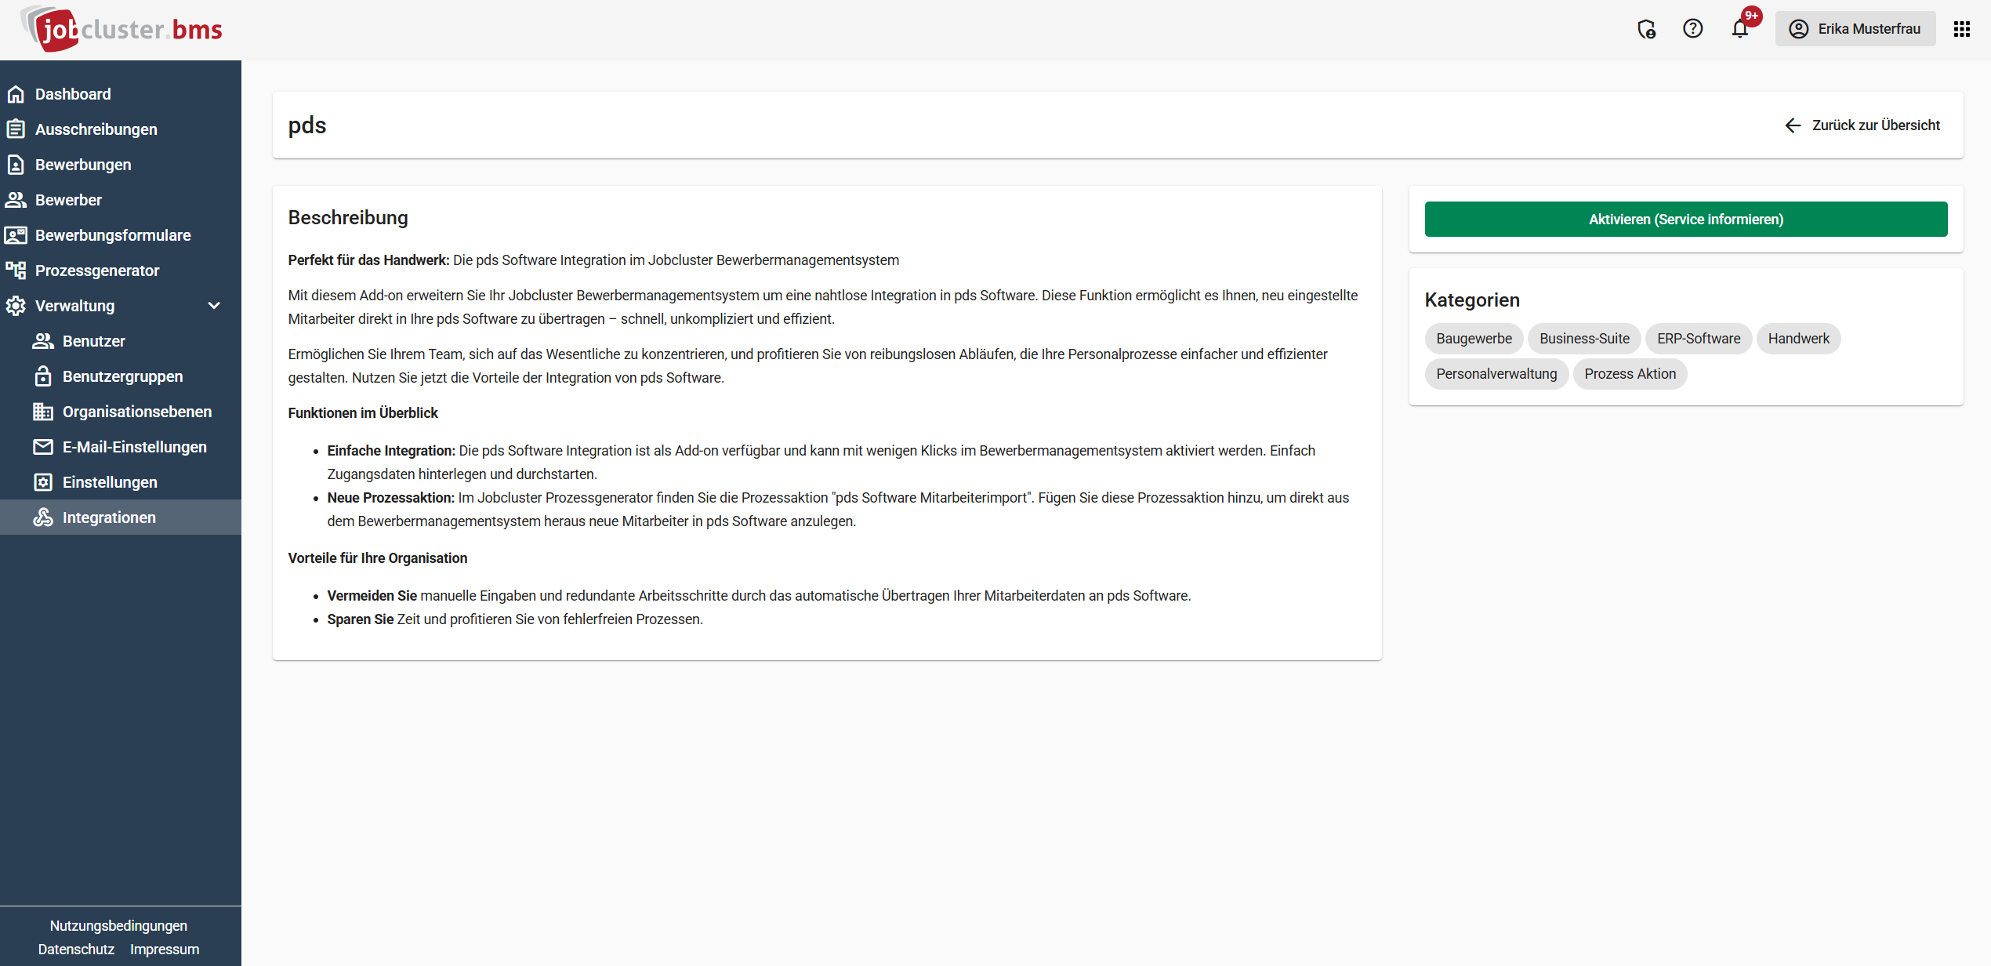Image resolution: width=1991 pixels, height=966 pixels.
Task: Click the Verwaltung gear icon
Action: click(16, 306)
